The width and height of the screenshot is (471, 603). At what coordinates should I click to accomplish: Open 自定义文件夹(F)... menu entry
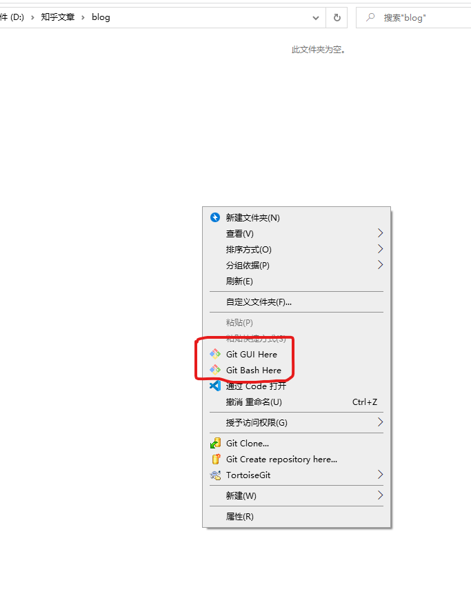tap(297, 302)
